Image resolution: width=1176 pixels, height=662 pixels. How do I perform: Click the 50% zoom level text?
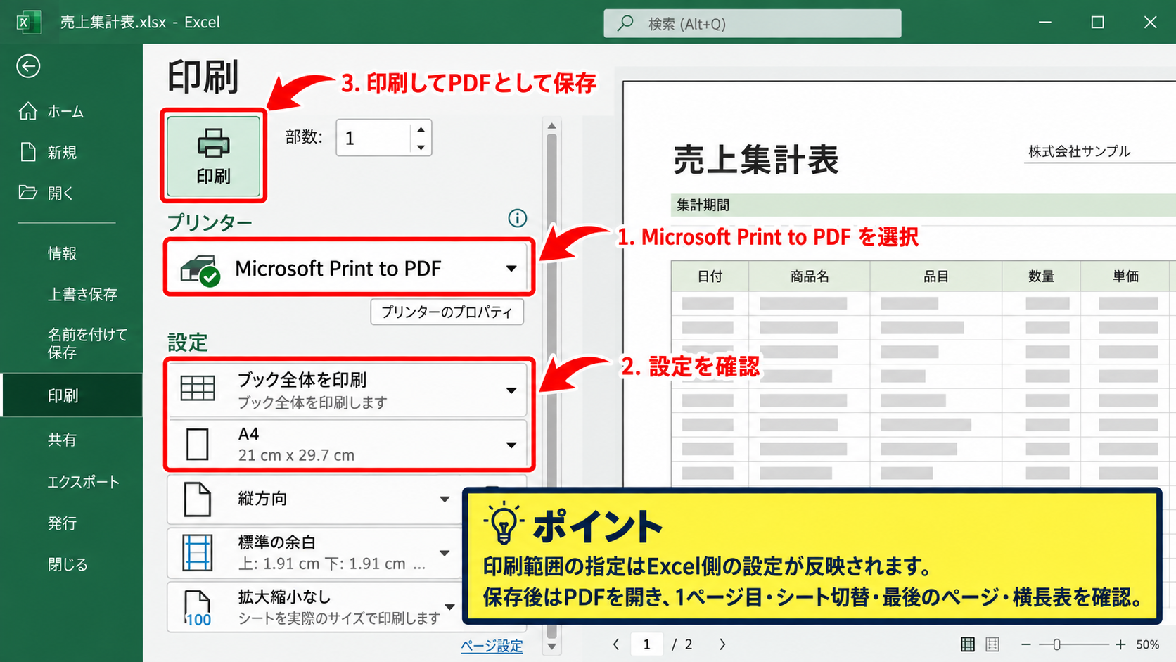1147,644
